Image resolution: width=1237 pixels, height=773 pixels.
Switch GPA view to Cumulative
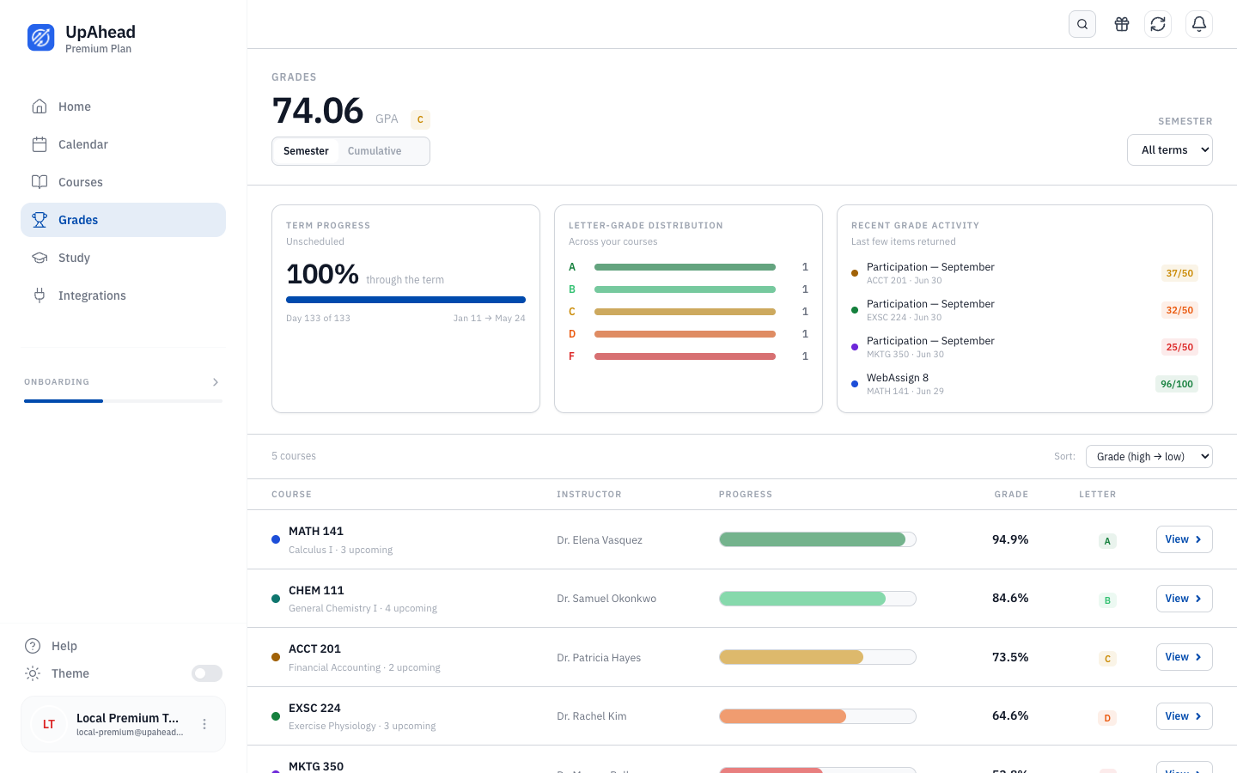pos(375,151)
